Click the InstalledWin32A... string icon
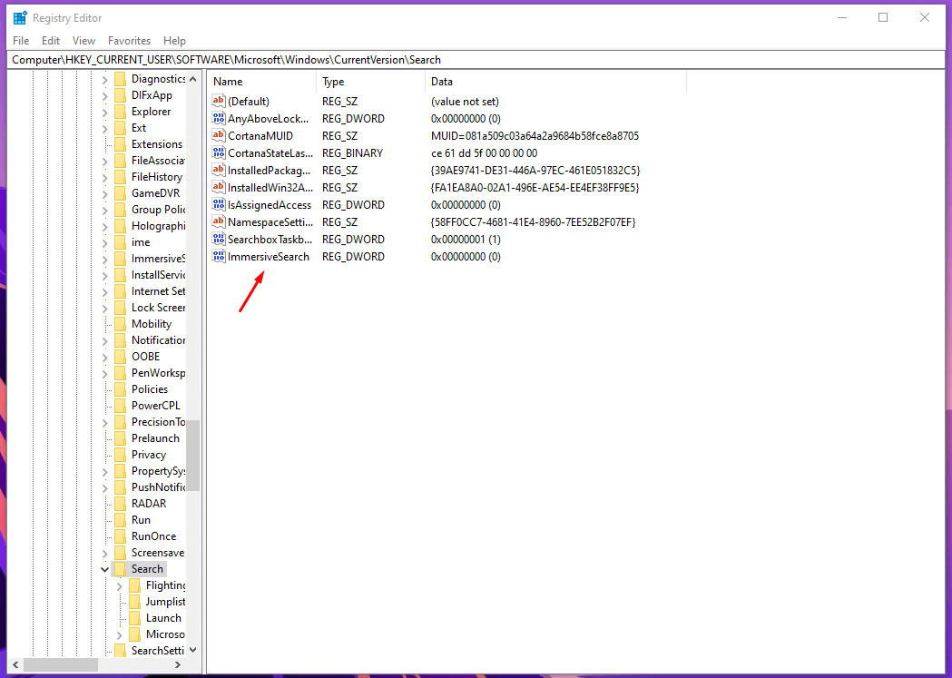Image resolution: width=952 pixels, height=678 pixels. point(219,187)
